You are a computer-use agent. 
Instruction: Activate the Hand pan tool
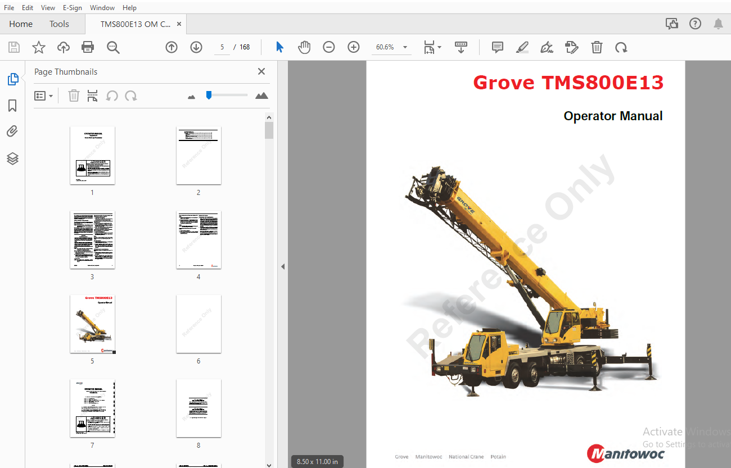pos(304,47)
